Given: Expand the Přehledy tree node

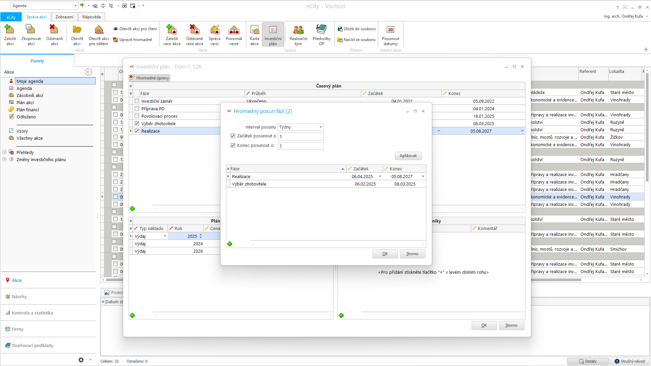Looking at the screenshot, I should (4, 152).
